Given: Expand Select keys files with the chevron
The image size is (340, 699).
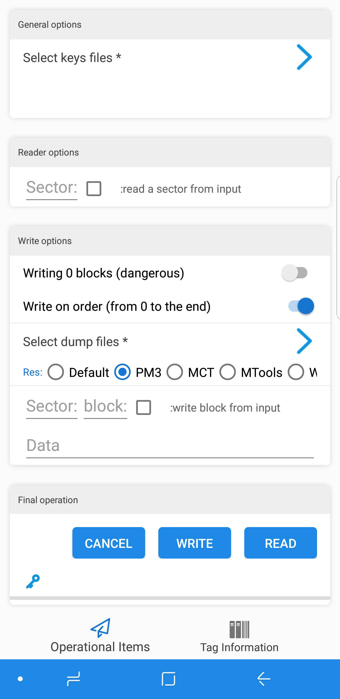Looking at the screenshot, I should (304, 57).
